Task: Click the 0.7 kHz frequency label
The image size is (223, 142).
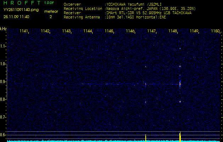Action: point(3,117)
